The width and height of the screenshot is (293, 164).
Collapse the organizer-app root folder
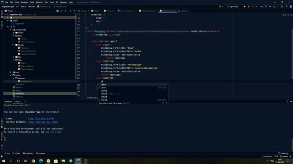point(5,15)
